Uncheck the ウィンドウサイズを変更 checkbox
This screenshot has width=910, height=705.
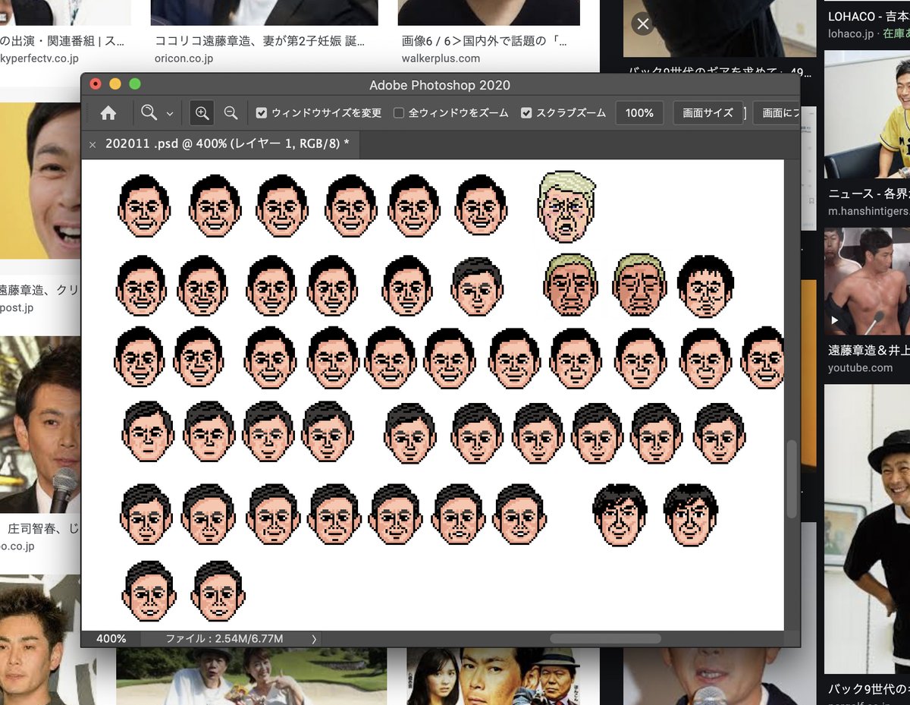pyautogui.click(x=262, y=113)
